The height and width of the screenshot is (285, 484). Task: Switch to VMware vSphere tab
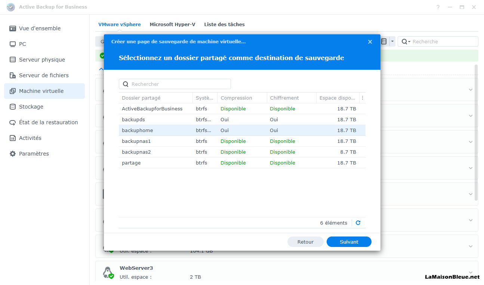coord(120,24)
